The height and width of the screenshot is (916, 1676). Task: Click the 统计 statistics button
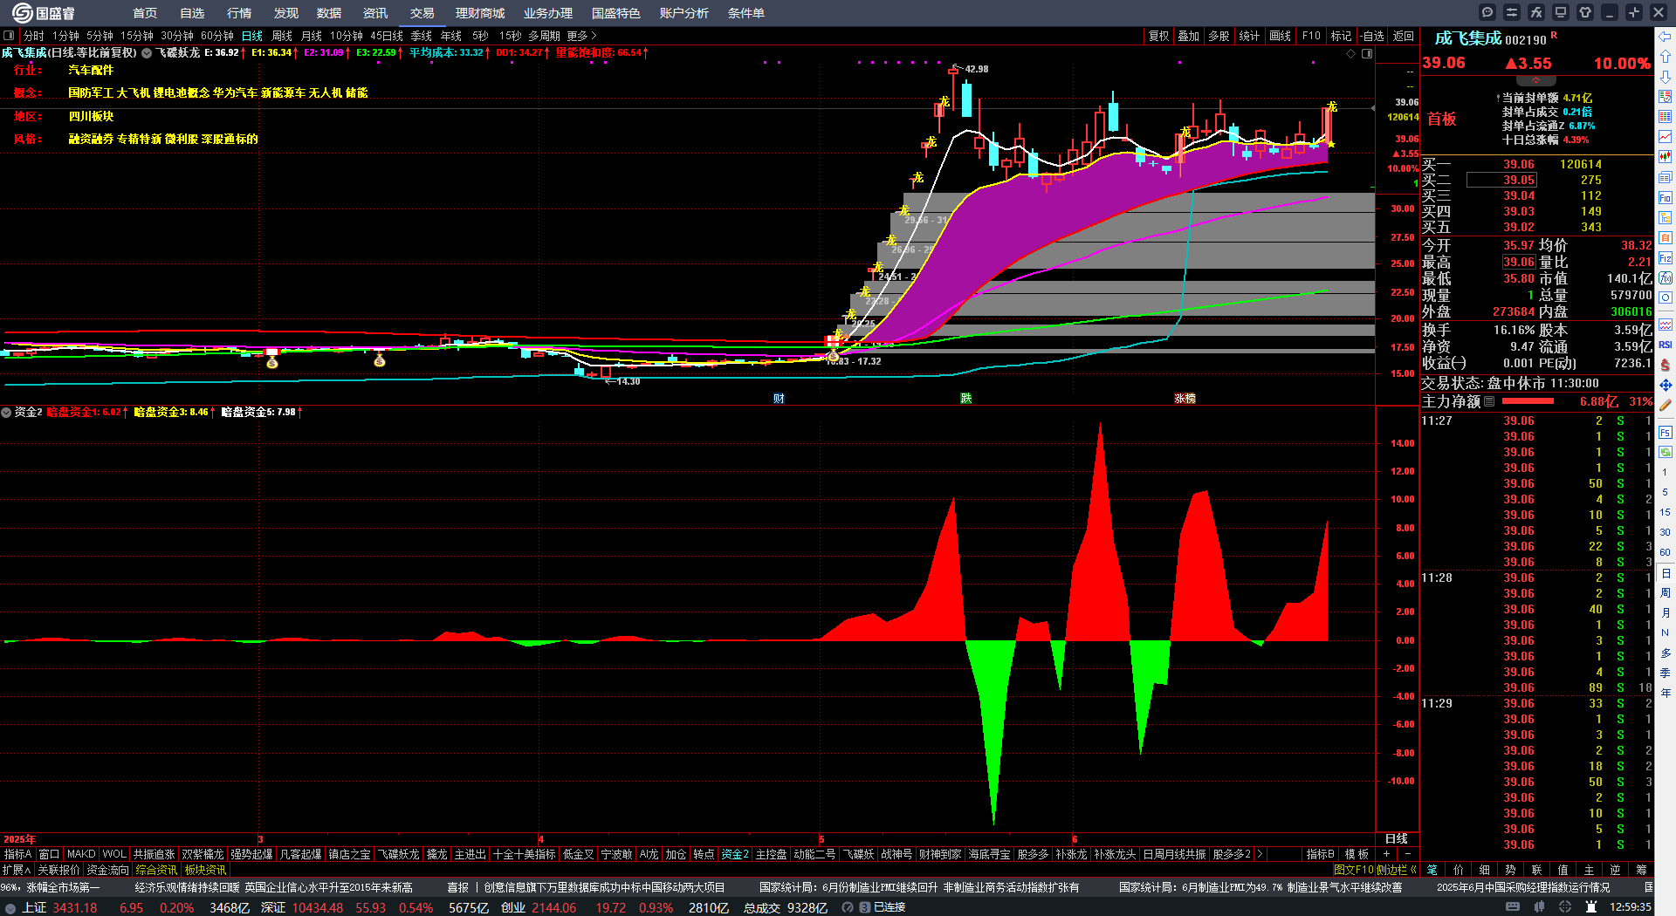click(x=1250, y=36)
